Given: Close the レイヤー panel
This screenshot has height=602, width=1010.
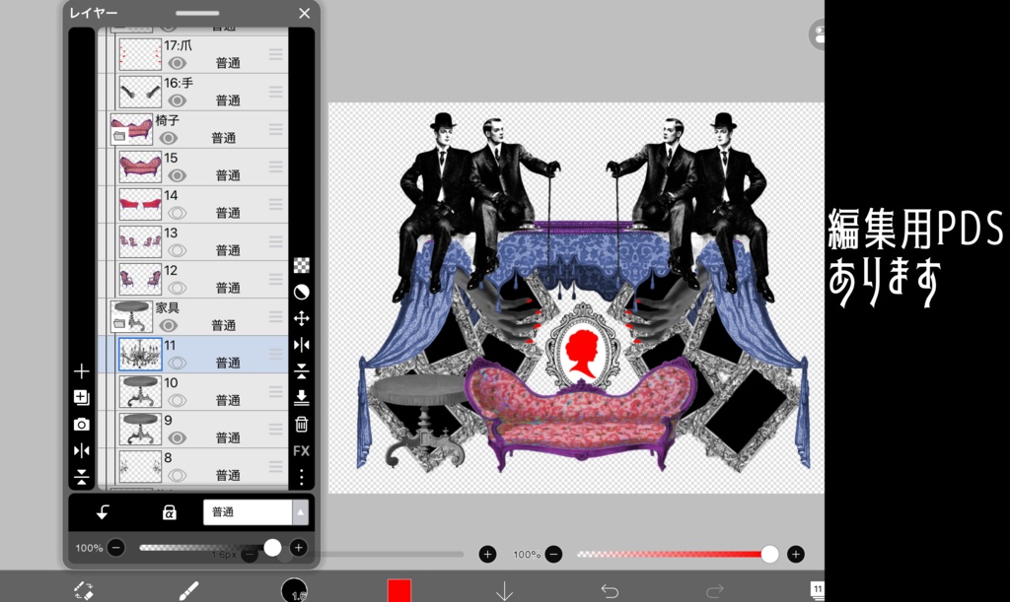Looking at the screenshot, I should click(x=305, y=13).
